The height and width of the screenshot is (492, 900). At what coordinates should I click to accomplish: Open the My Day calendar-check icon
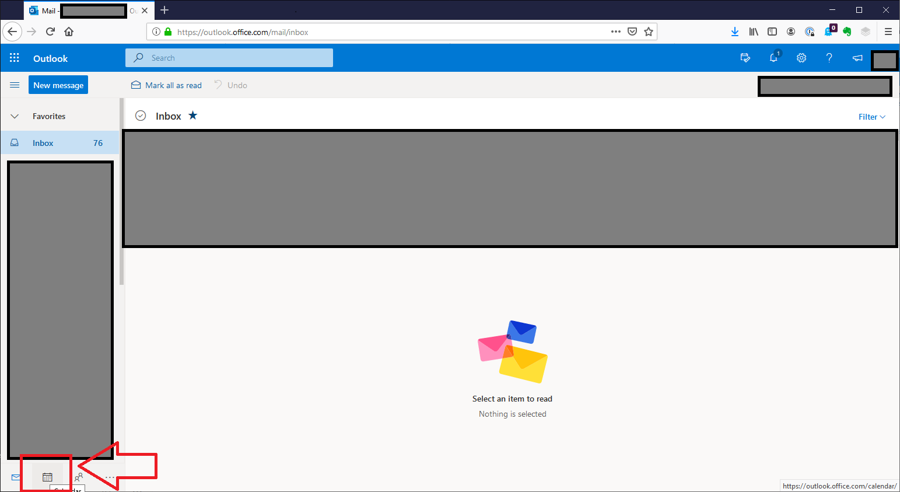point(745,58)
